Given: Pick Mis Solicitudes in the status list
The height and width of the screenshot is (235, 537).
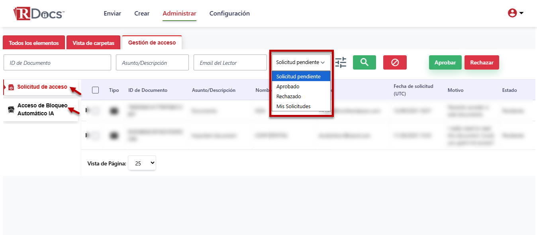Looking at the screenshot, I should tap(293, 106).
